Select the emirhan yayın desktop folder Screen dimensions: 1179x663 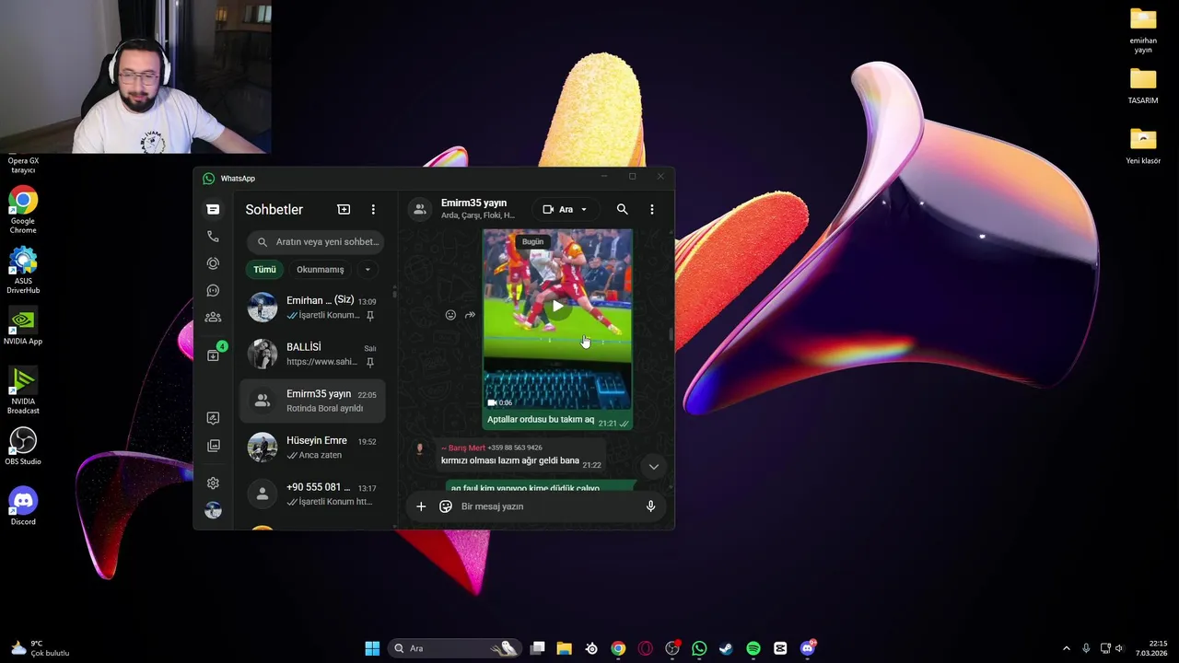point(1143,30)
